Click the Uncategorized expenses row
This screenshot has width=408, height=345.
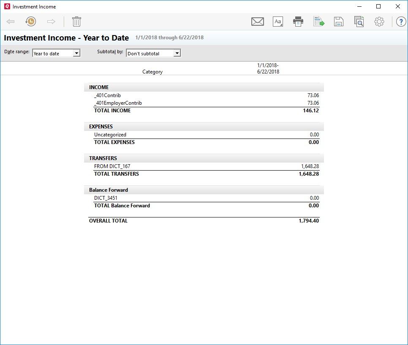110,135
